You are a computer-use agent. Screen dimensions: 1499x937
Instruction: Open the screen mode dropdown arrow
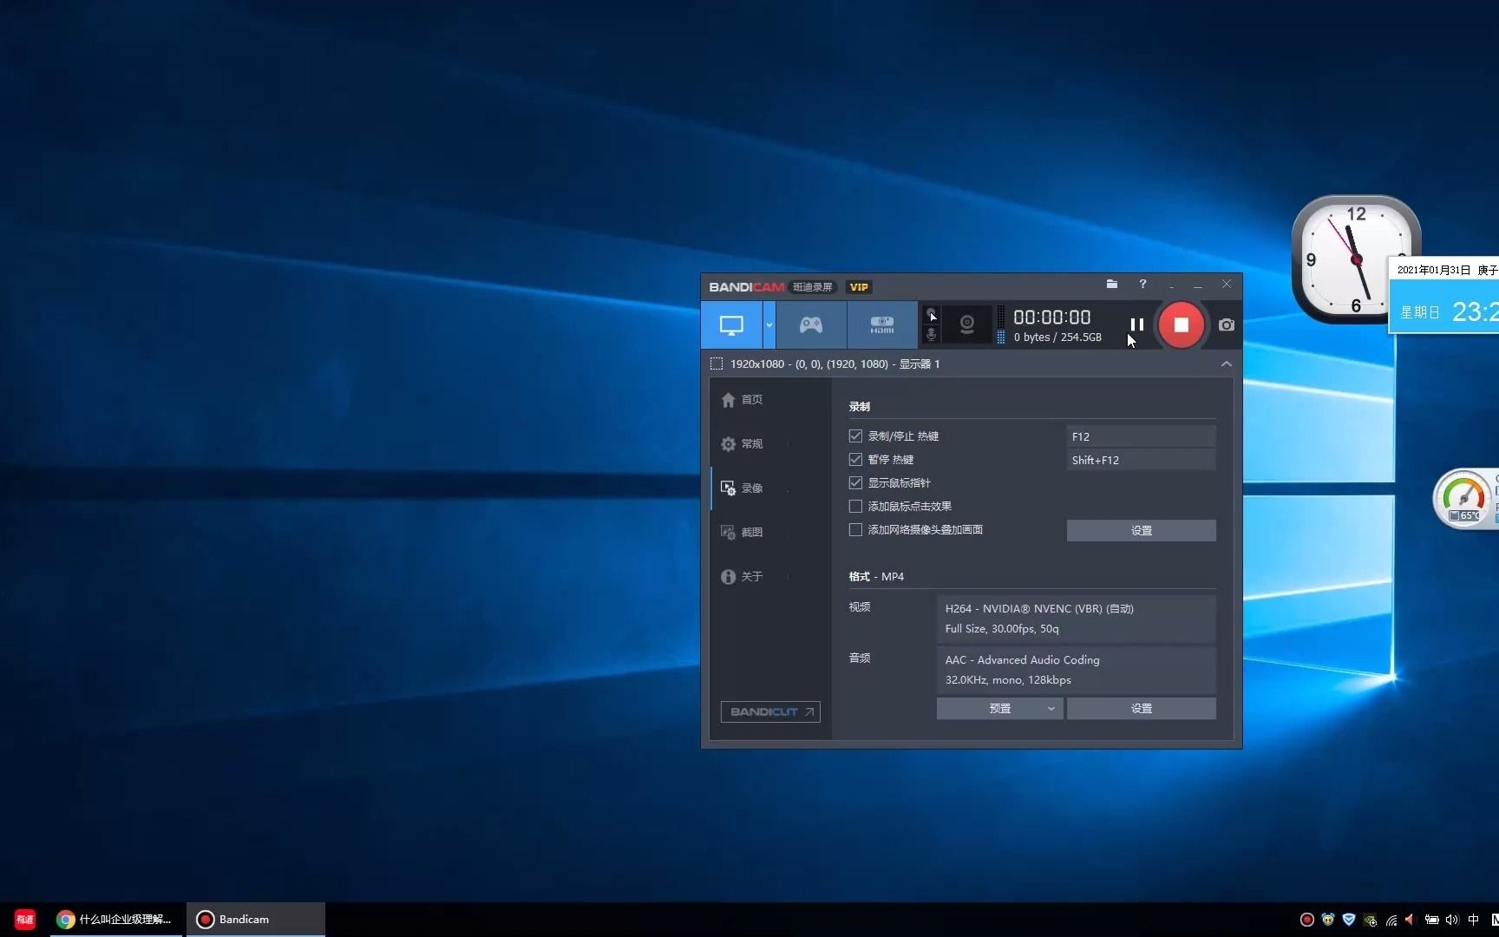coord(769,325)
